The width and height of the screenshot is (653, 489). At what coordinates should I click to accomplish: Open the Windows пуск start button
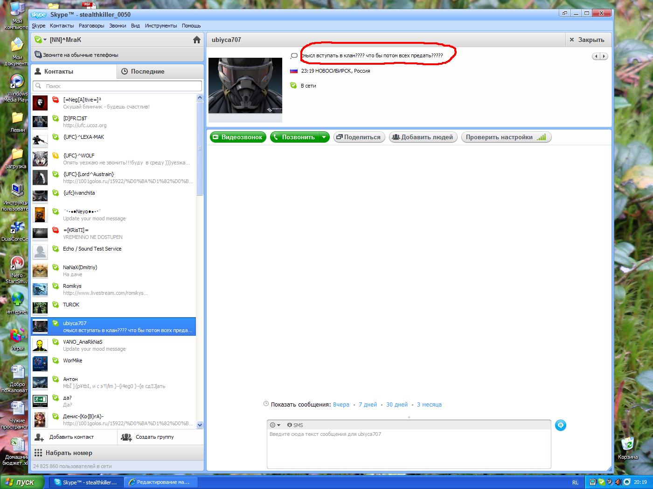coord(22,482)
